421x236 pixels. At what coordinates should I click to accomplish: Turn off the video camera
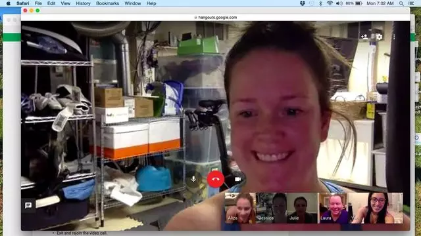(237, 179)
